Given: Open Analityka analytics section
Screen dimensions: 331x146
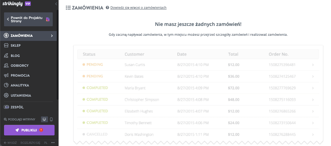Looking at the screenshot, I should click(20, 85).
